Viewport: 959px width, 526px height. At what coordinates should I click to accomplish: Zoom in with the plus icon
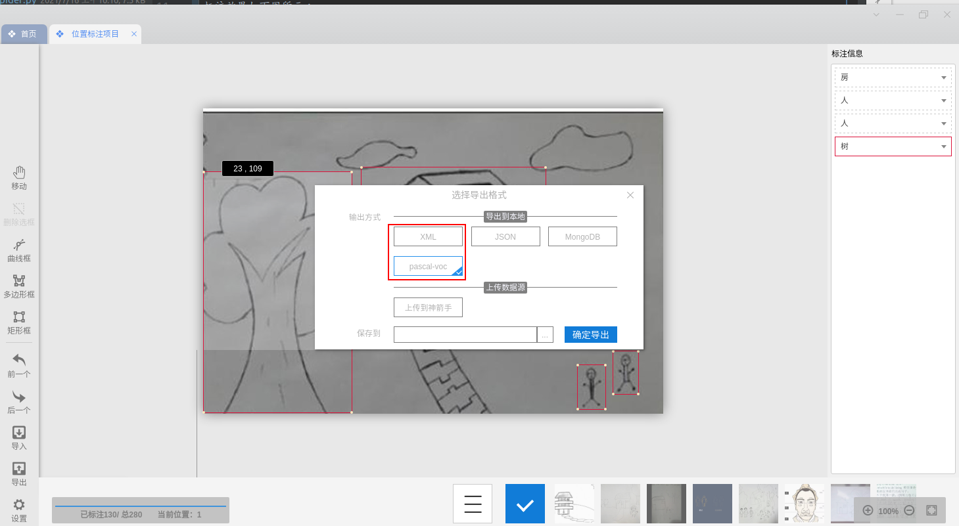[868, 510]
